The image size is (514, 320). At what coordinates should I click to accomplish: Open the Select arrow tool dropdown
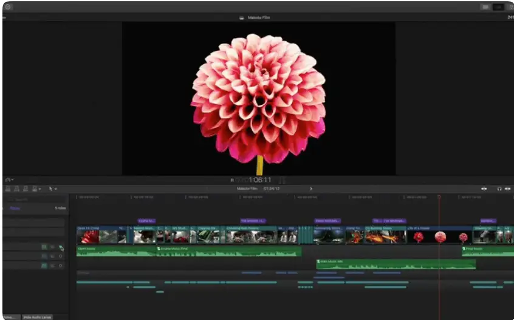click(53, 189)
